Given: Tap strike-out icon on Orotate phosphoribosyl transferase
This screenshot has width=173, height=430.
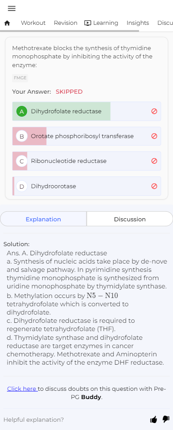Looking at the screenshot, I should (154, 136).
